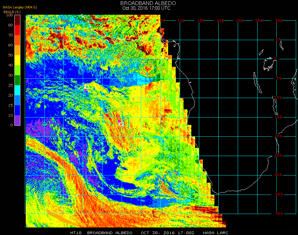Click the red-orange 60–70 color bar segment
The image size is (298, 235).
[18, 40]
